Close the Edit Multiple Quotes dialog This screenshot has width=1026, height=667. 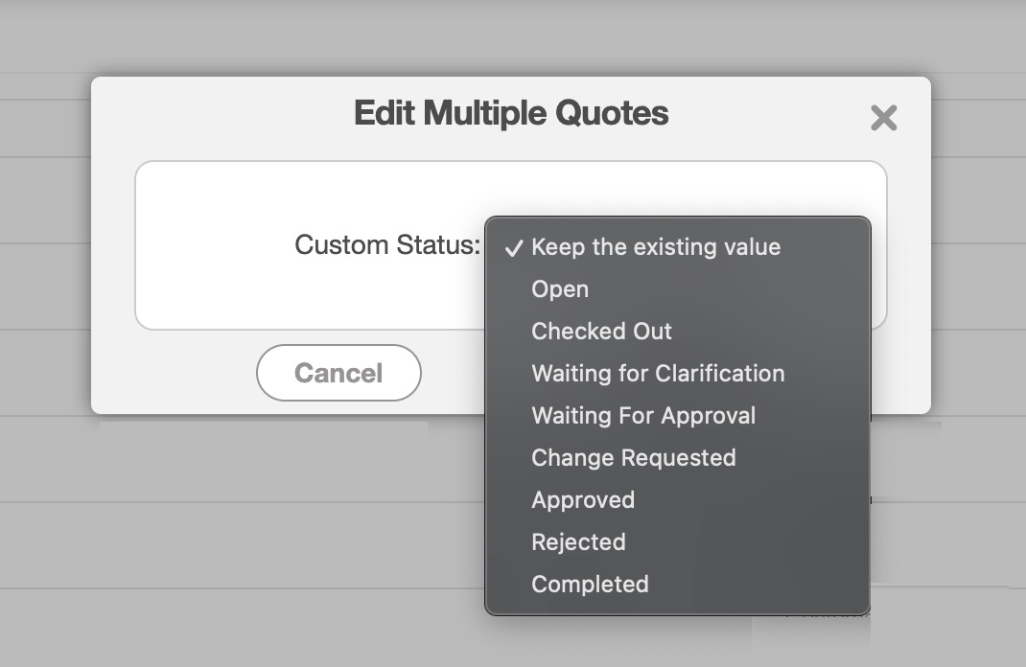[x=883, y=118]
